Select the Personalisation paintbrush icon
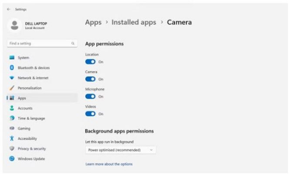The width and height of the screenshot is (295, 174). tap(12, 88)
